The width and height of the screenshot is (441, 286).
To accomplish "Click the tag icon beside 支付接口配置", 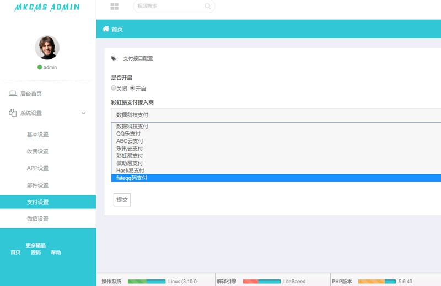I will tap(114, 58).
